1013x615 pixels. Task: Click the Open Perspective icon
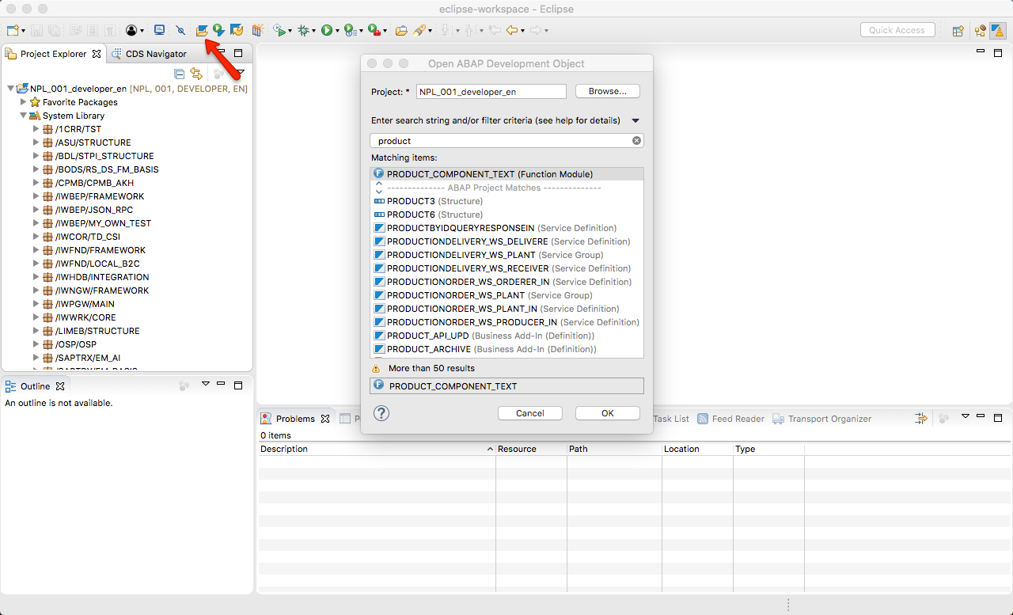958,31
